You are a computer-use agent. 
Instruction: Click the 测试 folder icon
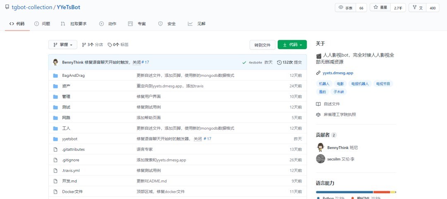pos(55,107)
